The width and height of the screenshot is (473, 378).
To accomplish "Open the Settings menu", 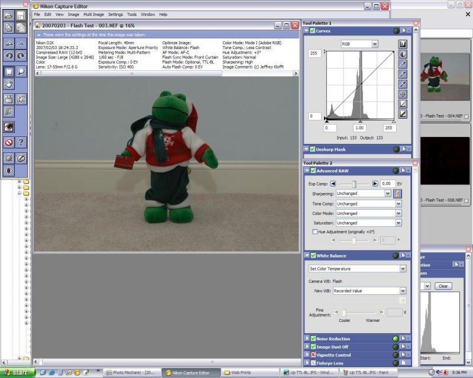I will tap(115, 14).
